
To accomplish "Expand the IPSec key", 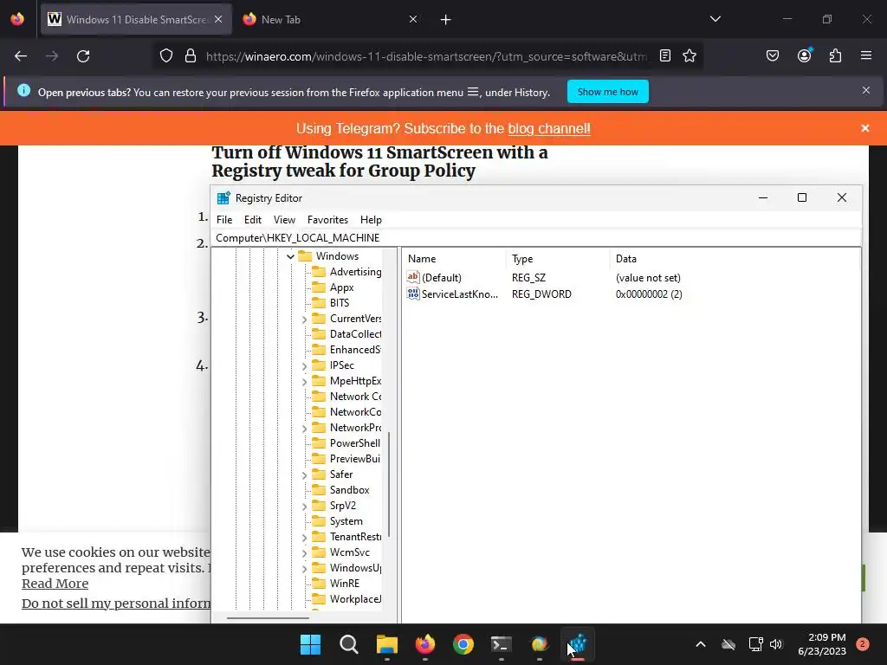I will pyautogui.click(x=304, y=366).
